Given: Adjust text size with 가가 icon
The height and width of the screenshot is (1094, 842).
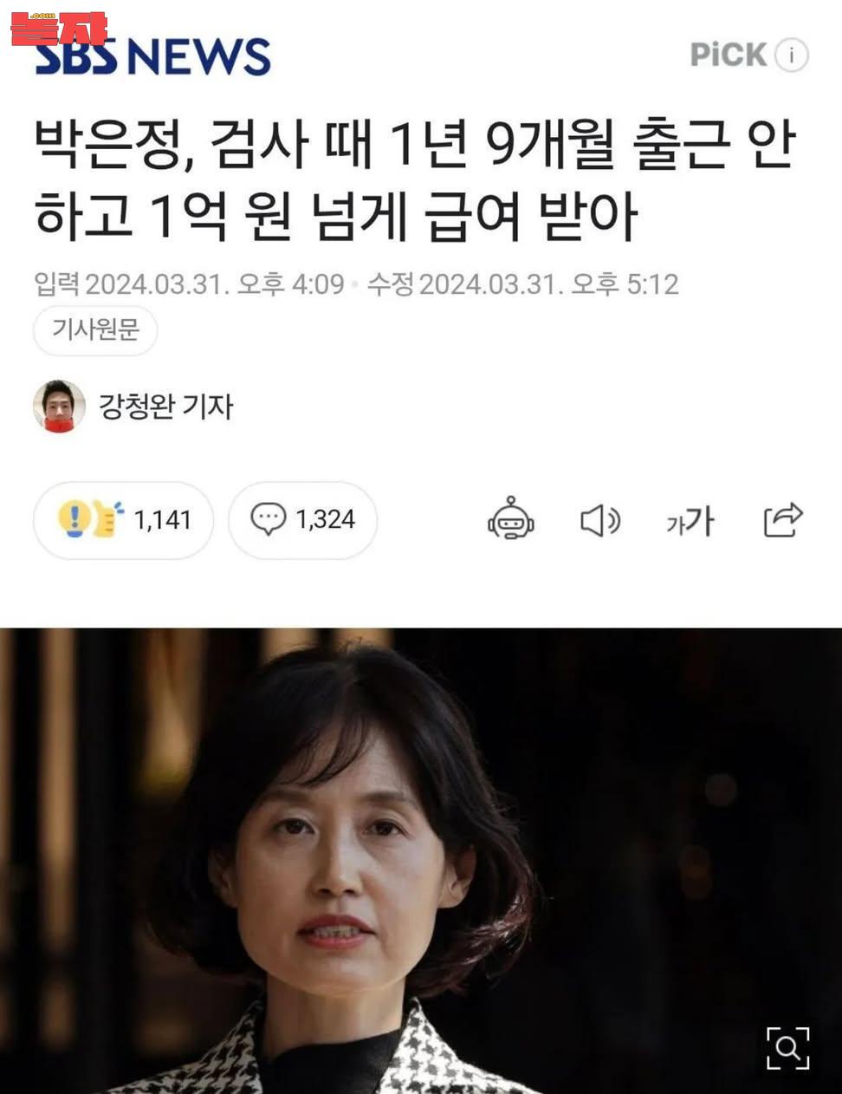Looking at the screenshot, I should pyautogui.click(x=690, y=521).
